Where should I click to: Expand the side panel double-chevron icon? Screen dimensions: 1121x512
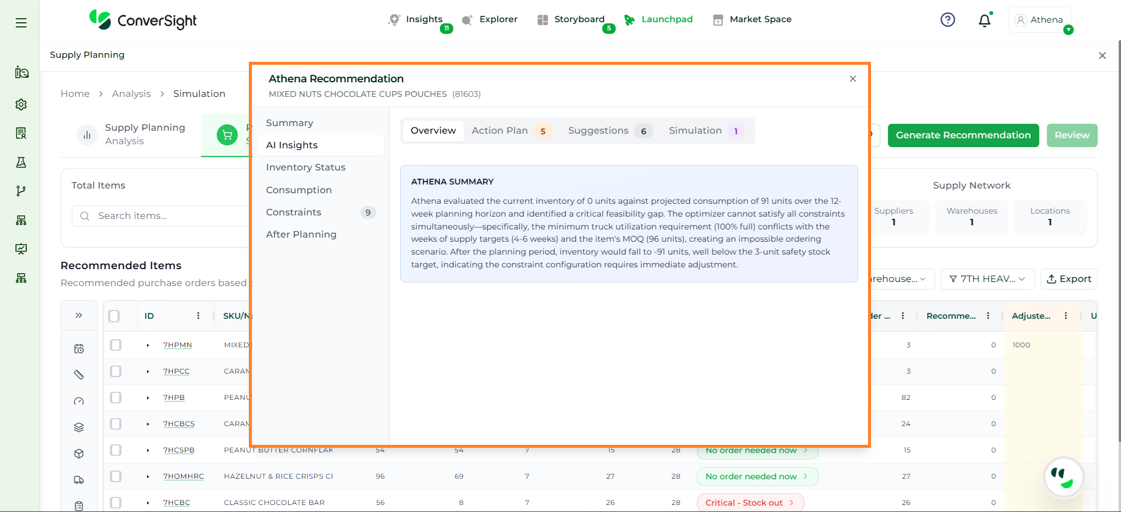(79, 315)
